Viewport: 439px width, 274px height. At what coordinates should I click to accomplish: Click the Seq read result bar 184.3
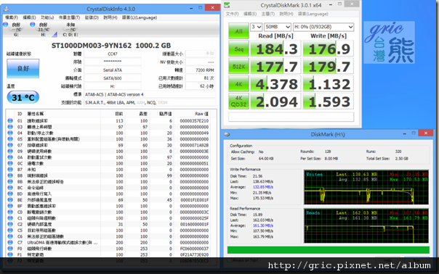(x=275, y=49)
